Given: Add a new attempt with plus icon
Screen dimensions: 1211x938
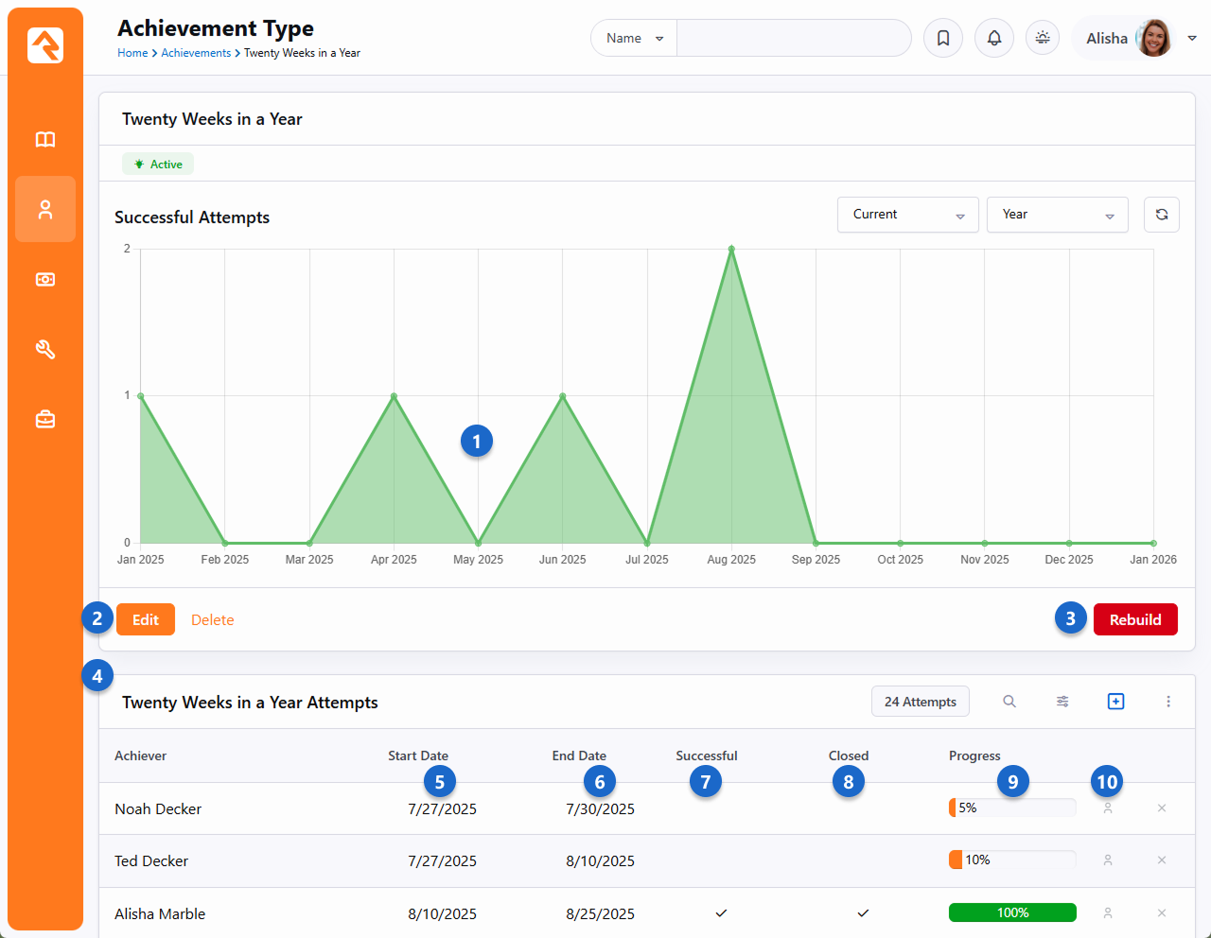Looking at the screenshot, I should coord(1115,702).
